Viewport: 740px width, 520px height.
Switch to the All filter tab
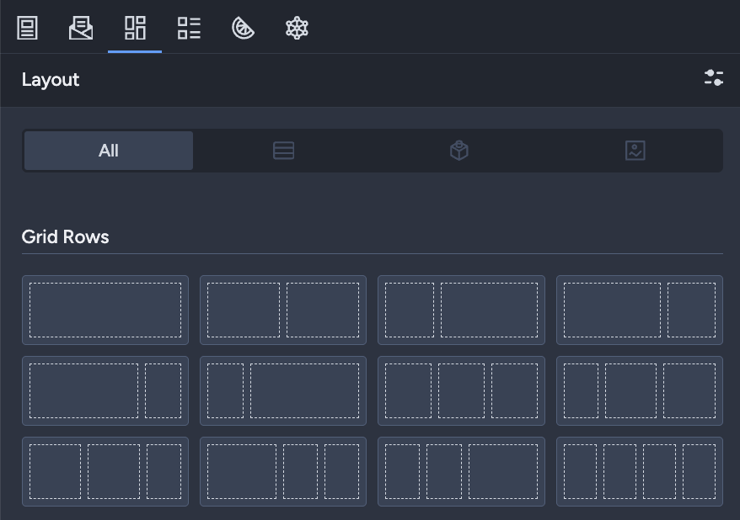(x=108, y=151)
